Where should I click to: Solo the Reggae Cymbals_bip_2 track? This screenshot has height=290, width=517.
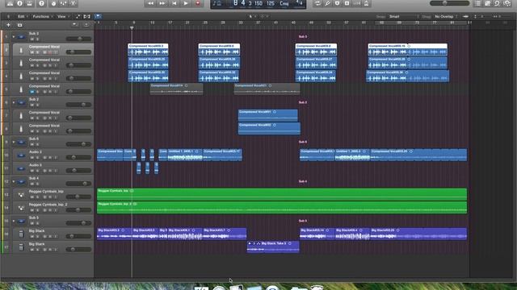[x=37, y=210]
